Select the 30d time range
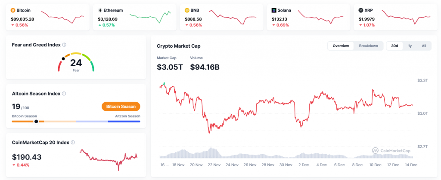Viewport: 441px width, 180px height. [x=394, y=46]
